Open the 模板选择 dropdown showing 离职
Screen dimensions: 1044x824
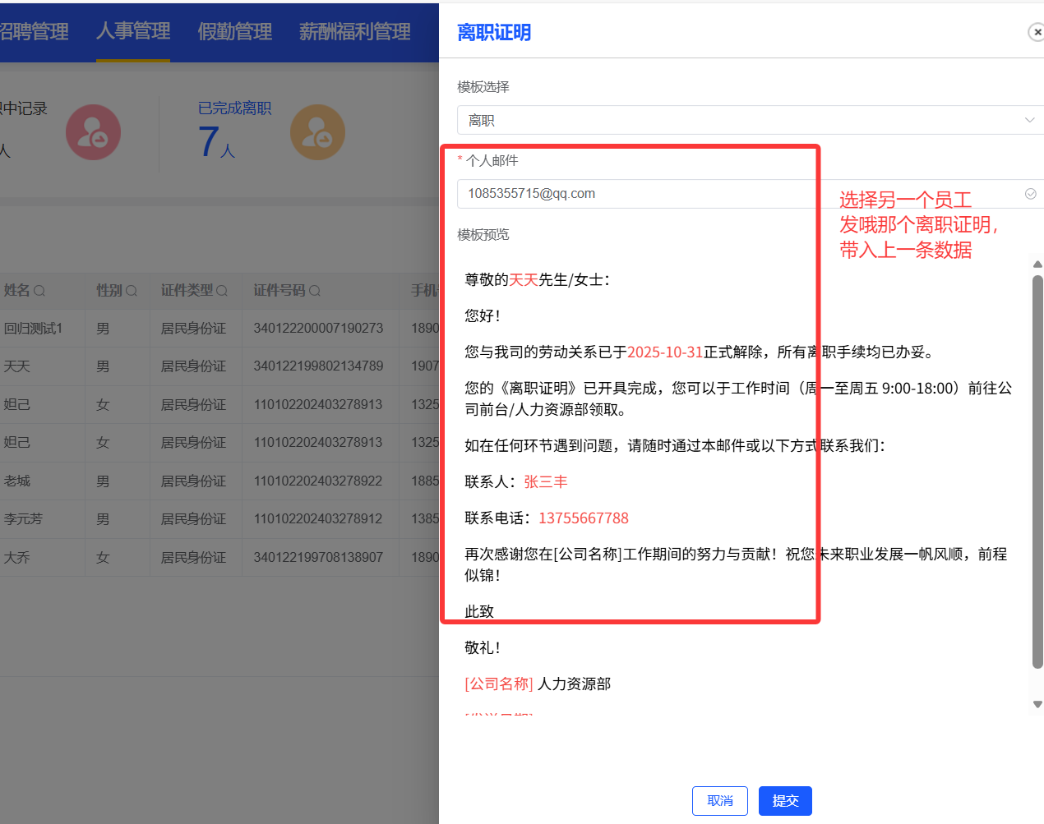(x=750, y=120)
